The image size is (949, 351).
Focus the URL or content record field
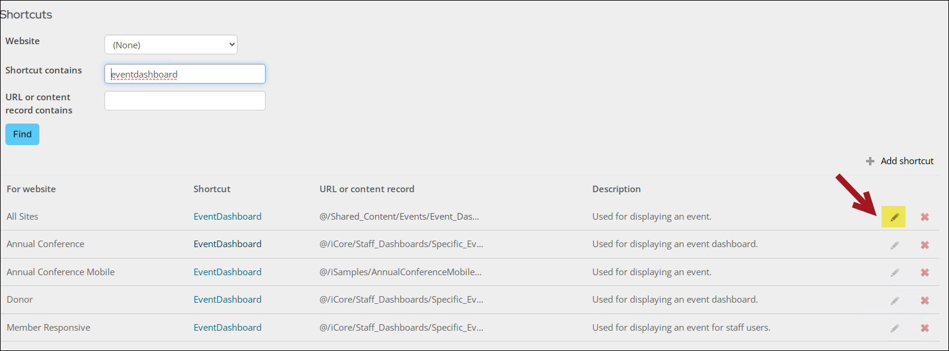[x=185, y=101]
